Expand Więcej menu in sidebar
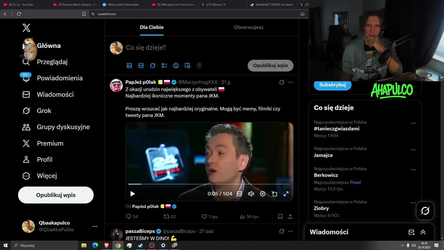The width and height of the screenshot is (444, 250). click(x=39, y=176)
